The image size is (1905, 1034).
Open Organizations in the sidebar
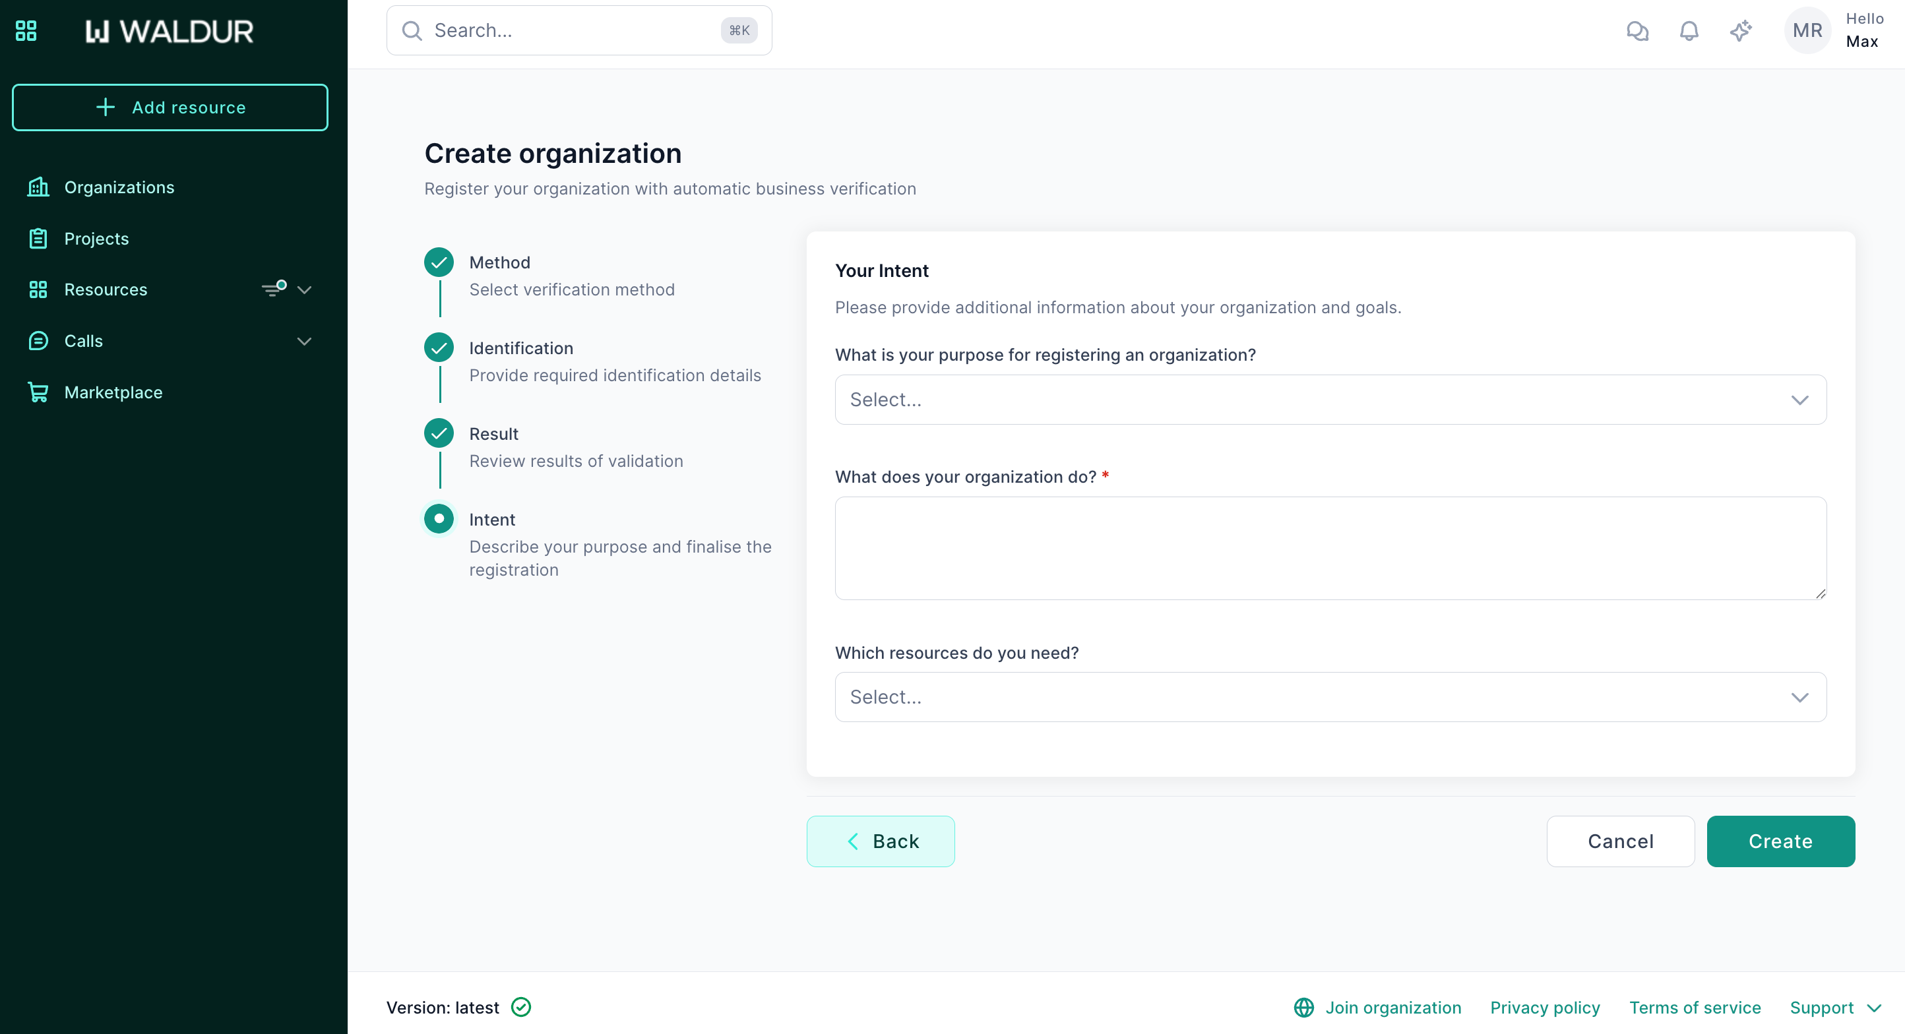coord(119,187)
